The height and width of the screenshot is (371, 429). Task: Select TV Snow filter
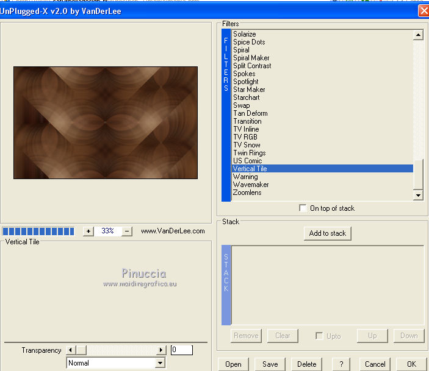tap(247, 145)
